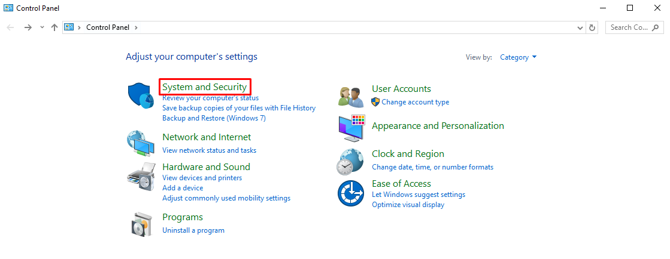Click View devices and printers

202,178
